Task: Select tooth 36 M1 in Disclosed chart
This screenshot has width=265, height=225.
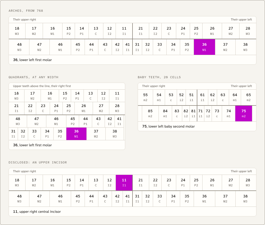Action: pyautogui.click(x=204, y=199)
